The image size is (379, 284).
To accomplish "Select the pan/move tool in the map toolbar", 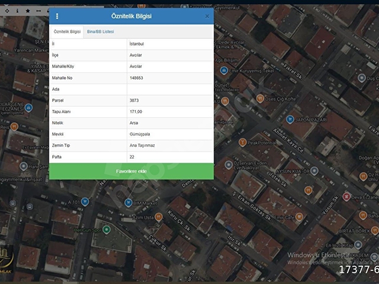I will tap(7, 11).
